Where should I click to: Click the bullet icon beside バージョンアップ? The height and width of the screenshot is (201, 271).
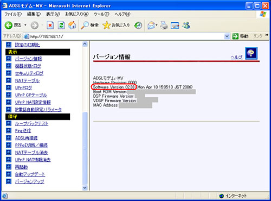tap(9, 181)
